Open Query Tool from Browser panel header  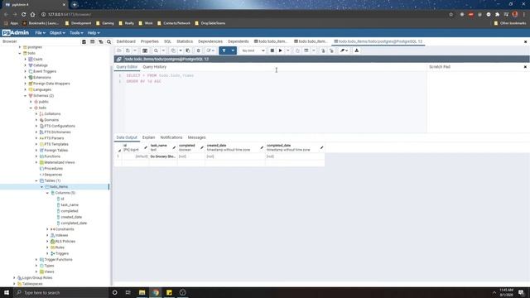click(84, 41)
